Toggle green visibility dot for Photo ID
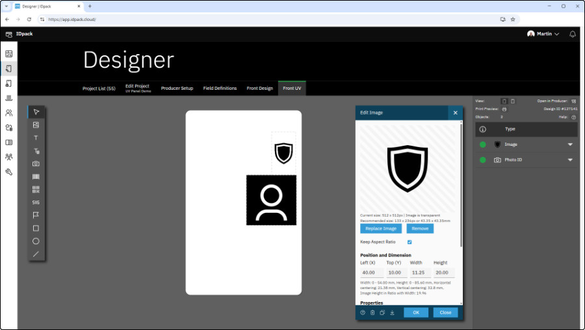Viewport: 585px width, 330px height. tap(483, 159)
